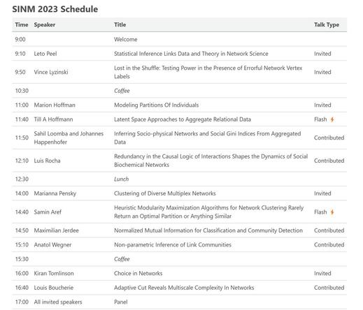Click speaker name Maximilian Jerdee
Viewport: 363px width, 310px height.
pos(57,230)
